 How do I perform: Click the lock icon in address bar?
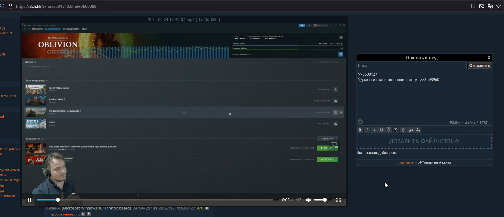coord(11,6)
